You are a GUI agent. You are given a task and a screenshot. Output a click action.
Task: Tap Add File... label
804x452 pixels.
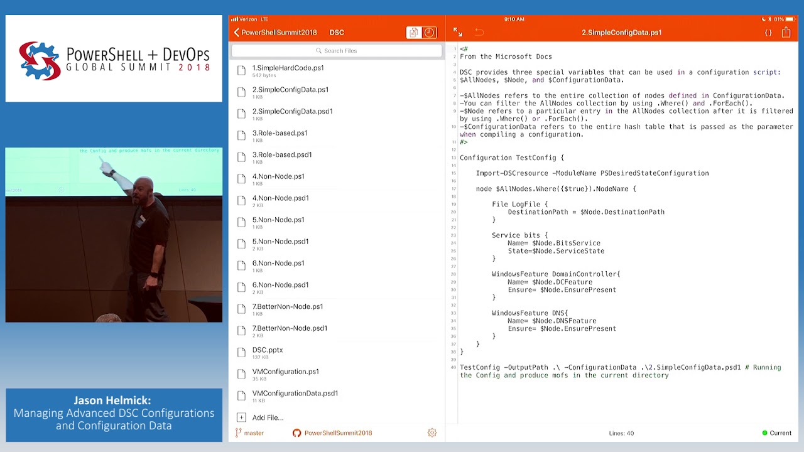click(268, 417)
